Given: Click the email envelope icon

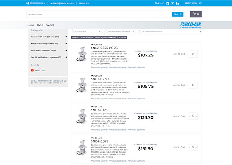Looking at the screenshot, I should coord(51,3).
